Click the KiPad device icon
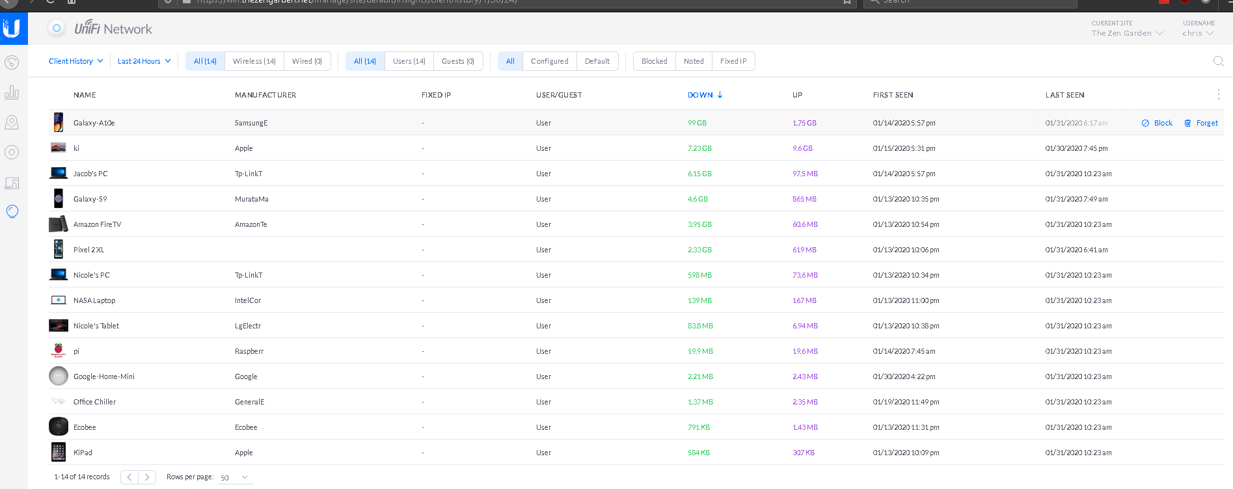The width and height of the screenshot is (1233, 489). pyautogui.click(x=59, y=452)
